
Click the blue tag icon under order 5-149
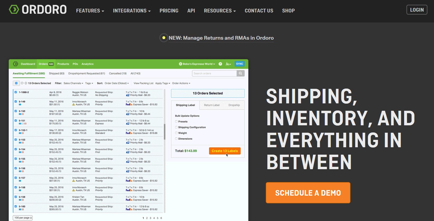pyautogui.click(x=20, y=105)
